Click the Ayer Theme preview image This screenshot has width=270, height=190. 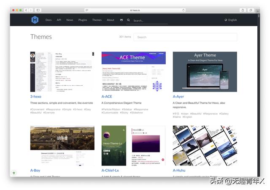click(x=205, y=72)
